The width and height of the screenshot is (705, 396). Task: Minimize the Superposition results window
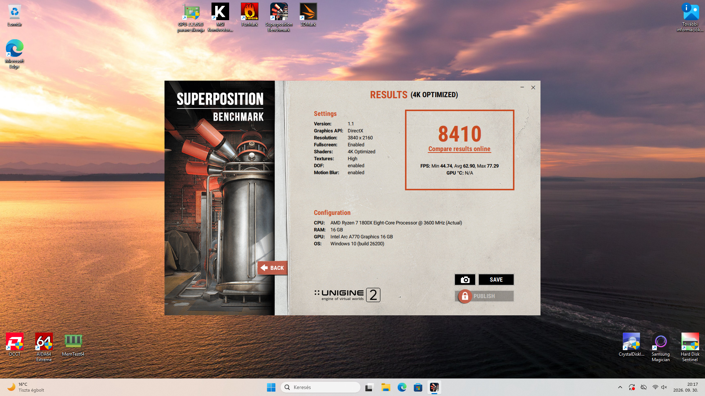coord(522,87)
